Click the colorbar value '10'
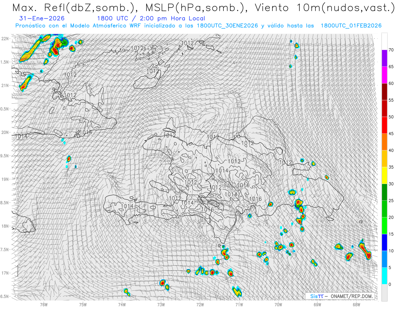Screen dimensions: 400x309 coord(391,251)
